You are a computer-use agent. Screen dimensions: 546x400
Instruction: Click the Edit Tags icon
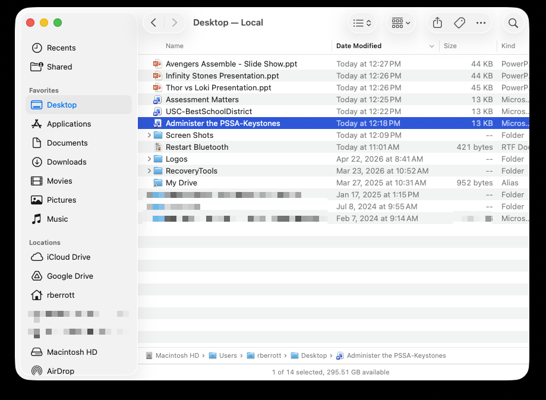pos(459,23)
